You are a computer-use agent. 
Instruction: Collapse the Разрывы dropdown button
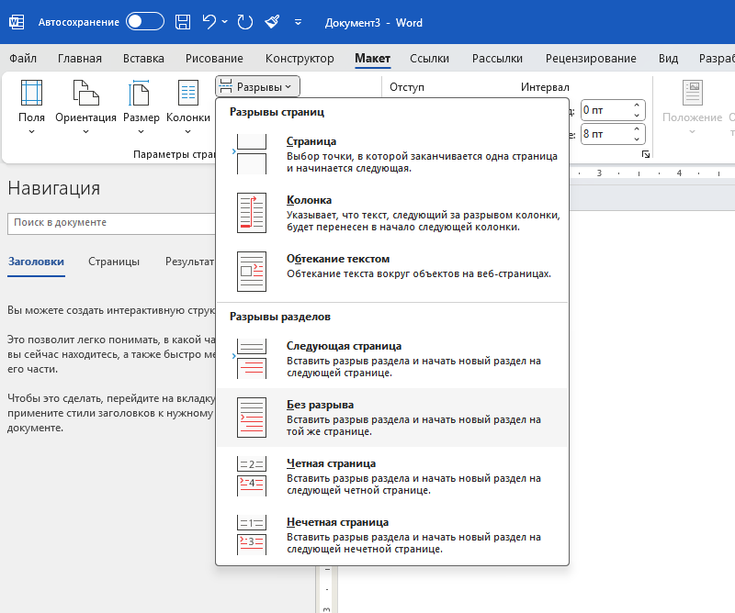pos(257,86)
